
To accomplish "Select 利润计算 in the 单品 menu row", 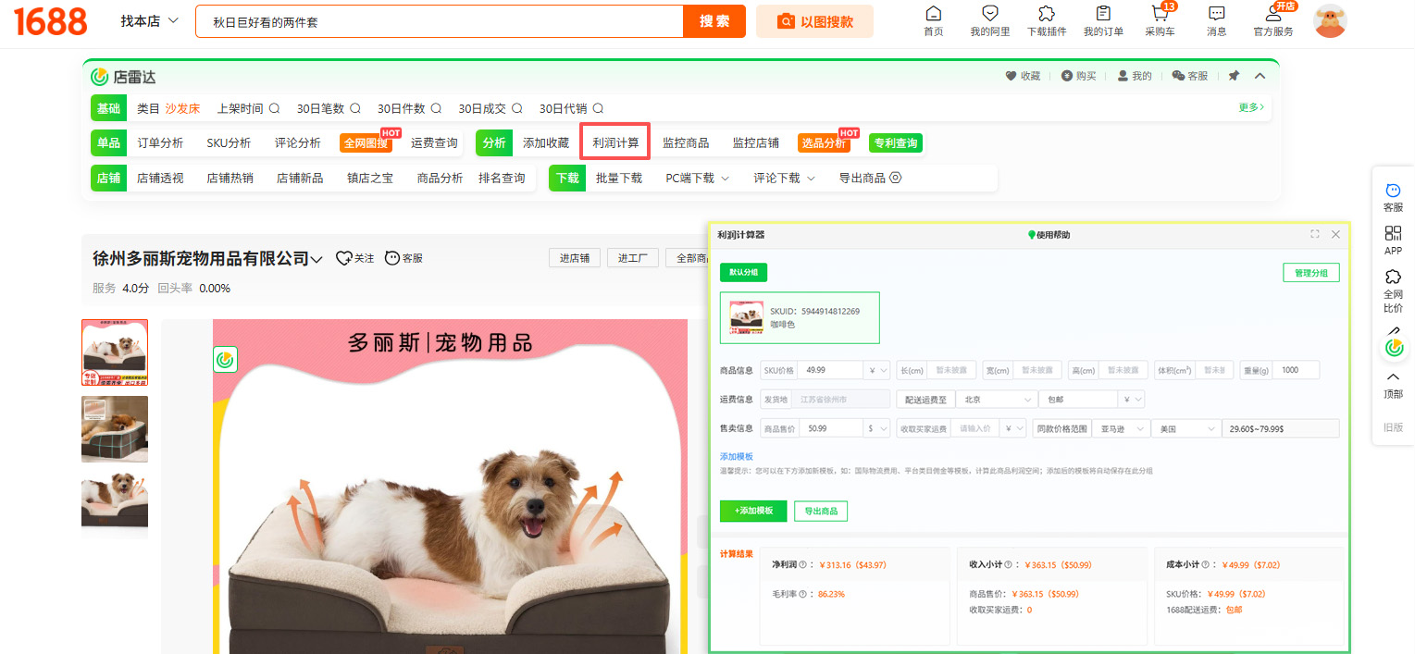I will 614,142.
